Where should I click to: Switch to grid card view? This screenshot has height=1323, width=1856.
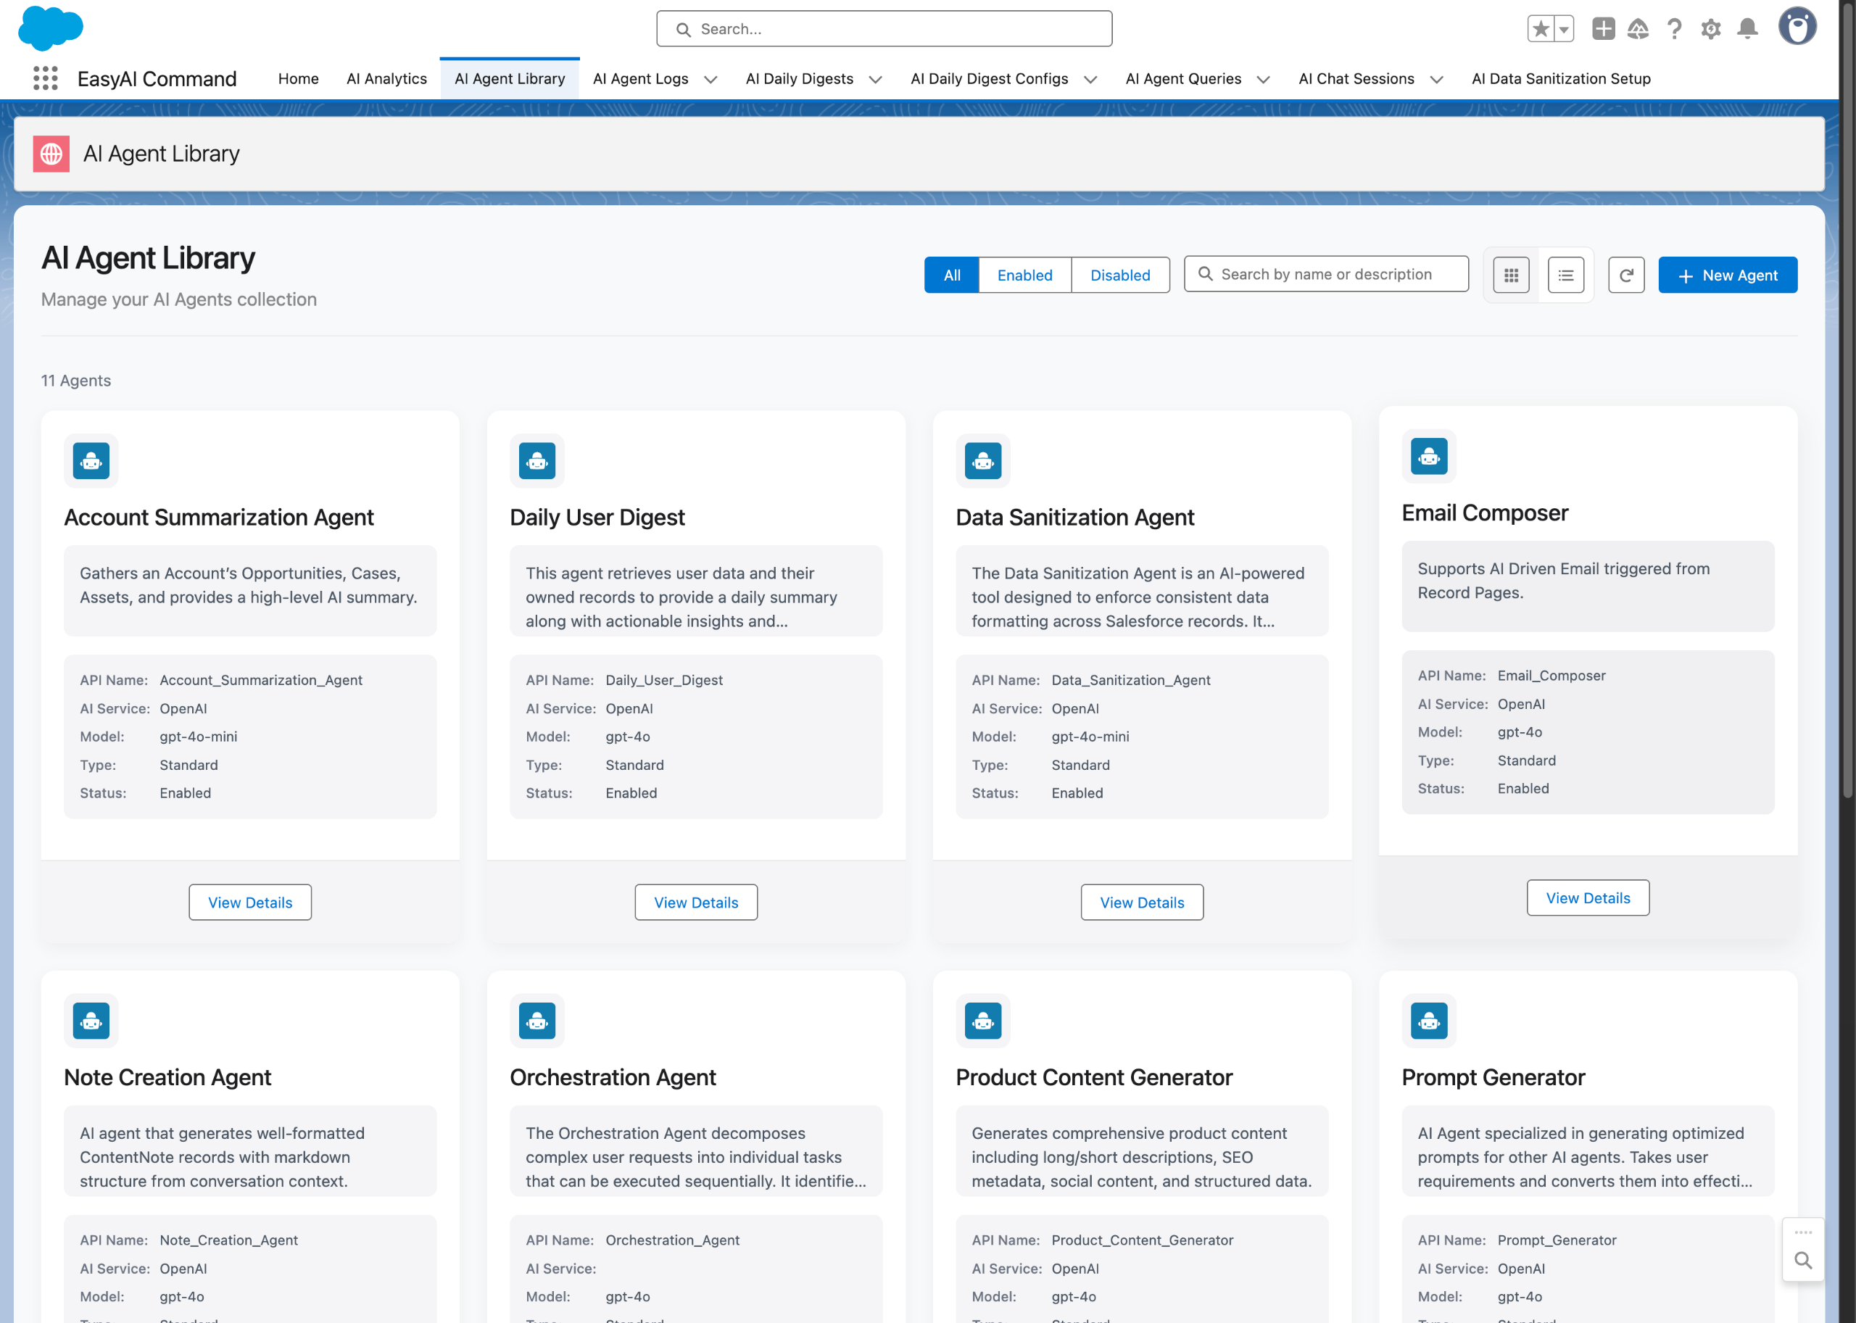click(x=1511, y=275)
